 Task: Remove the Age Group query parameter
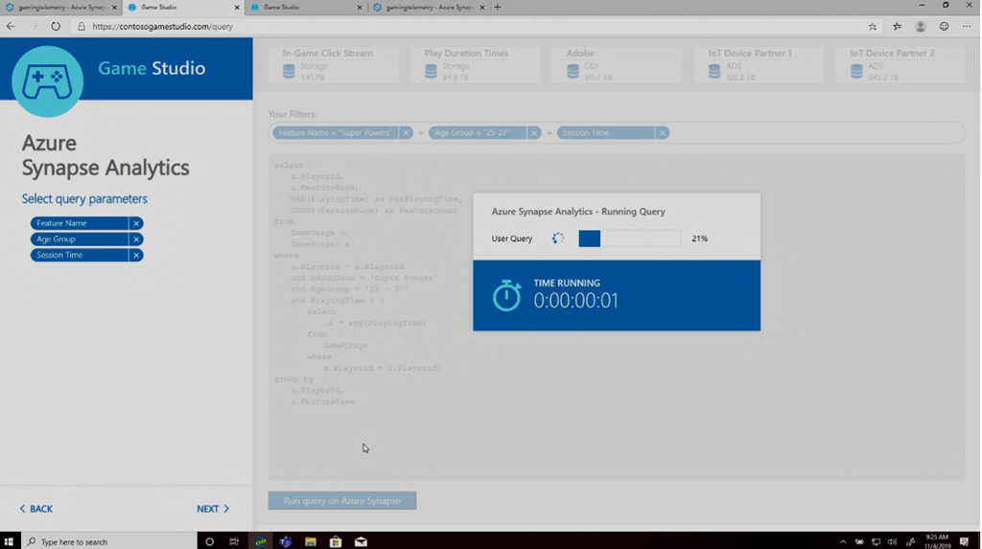[x=136, y=240]
